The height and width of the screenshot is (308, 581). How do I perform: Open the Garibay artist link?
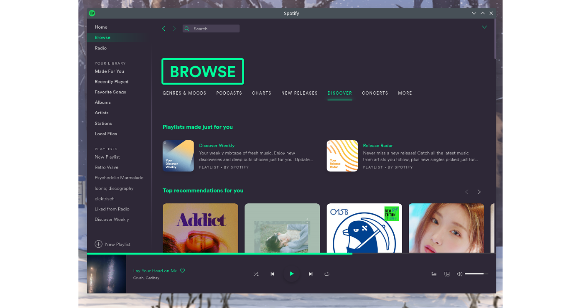[x=152, y=278]
